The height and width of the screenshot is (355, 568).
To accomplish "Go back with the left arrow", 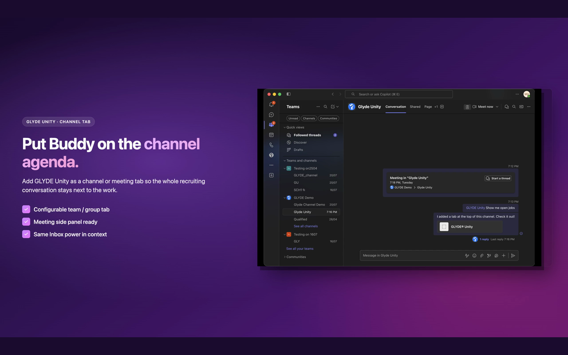I will [x=333, y=94].
